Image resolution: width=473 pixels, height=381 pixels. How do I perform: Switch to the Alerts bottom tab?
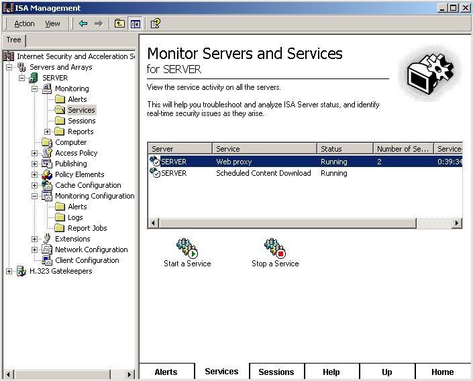point(166,372)
